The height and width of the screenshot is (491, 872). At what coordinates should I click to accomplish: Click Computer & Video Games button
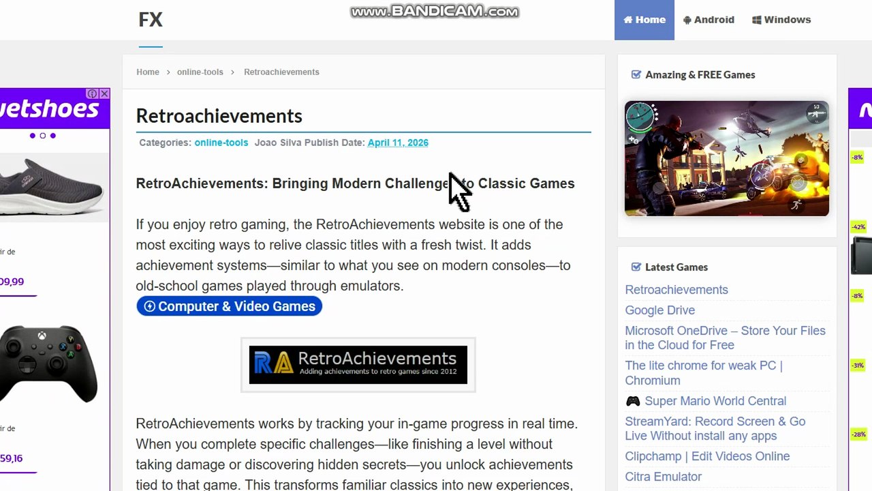point(229,306)
